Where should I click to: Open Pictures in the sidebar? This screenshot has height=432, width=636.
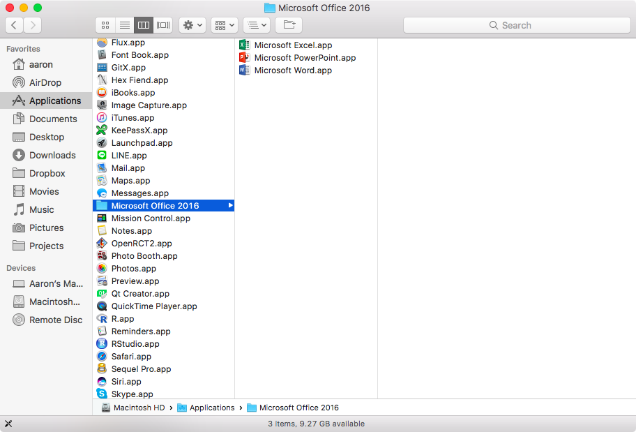(x=46, y=228)
